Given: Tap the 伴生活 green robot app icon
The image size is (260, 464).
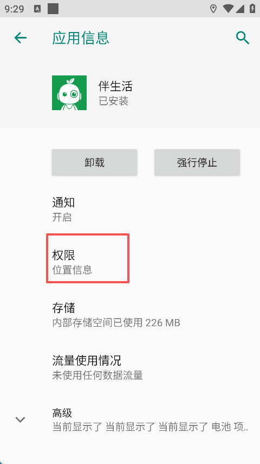Looking at the screenshot, I should (x=69, y=93).
